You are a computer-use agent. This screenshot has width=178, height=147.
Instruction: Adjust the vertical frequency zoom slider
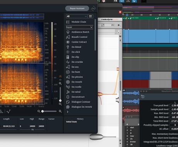click(x=60, y=94)
